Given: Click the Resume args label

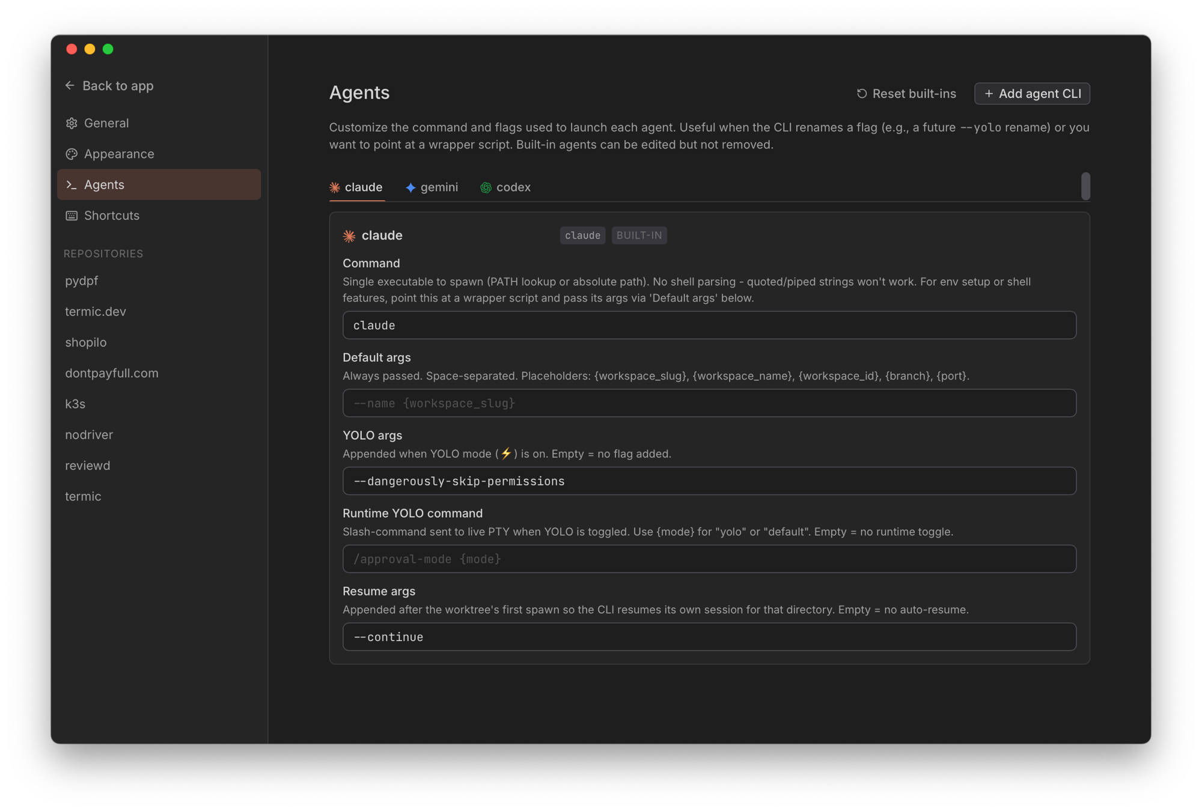Looking at the screenshot, I should click(x=379, y=591).
